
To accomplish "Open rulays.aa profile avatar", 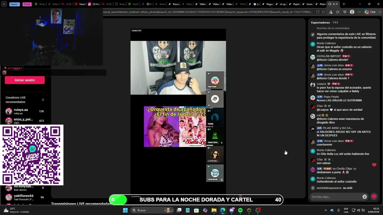I will click(9, 111).
